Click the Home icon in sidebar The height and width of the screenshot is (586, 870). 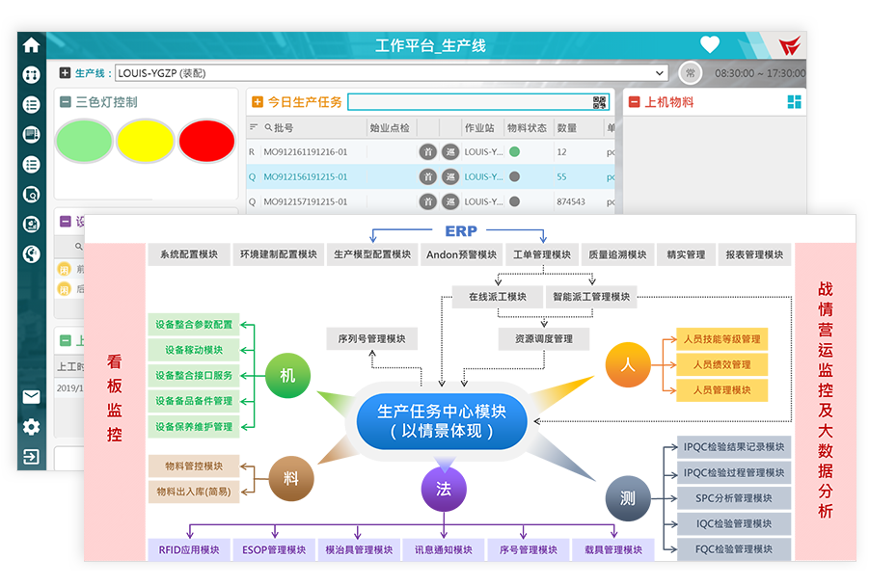[x=31, y=44]
